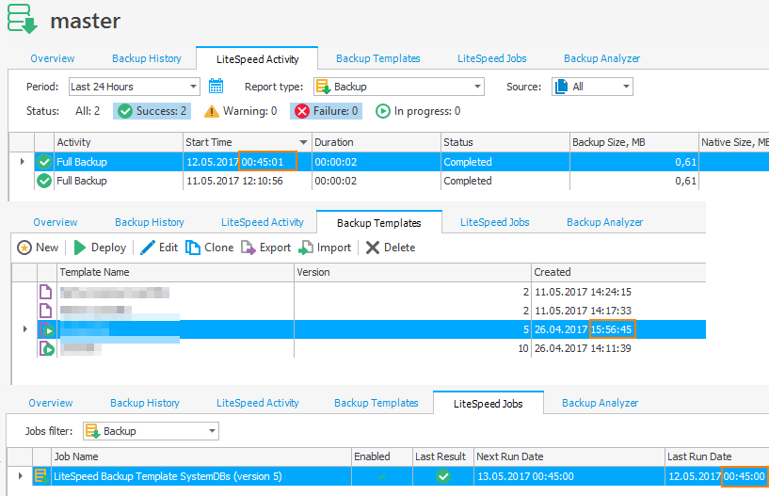Toggle the Warning: 0 status filter
769x496 pixels.
pos(240,111)
